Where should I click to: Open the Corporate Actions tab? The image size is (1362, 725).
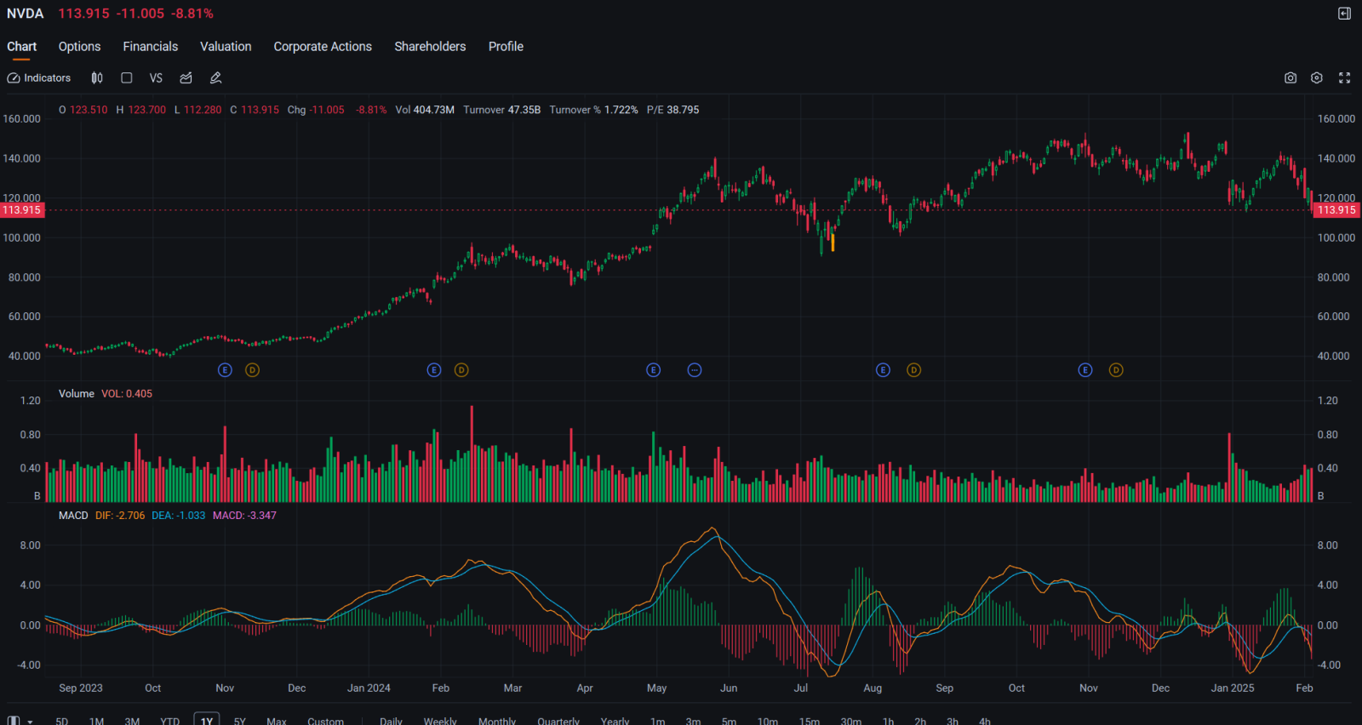click(323, 47)
